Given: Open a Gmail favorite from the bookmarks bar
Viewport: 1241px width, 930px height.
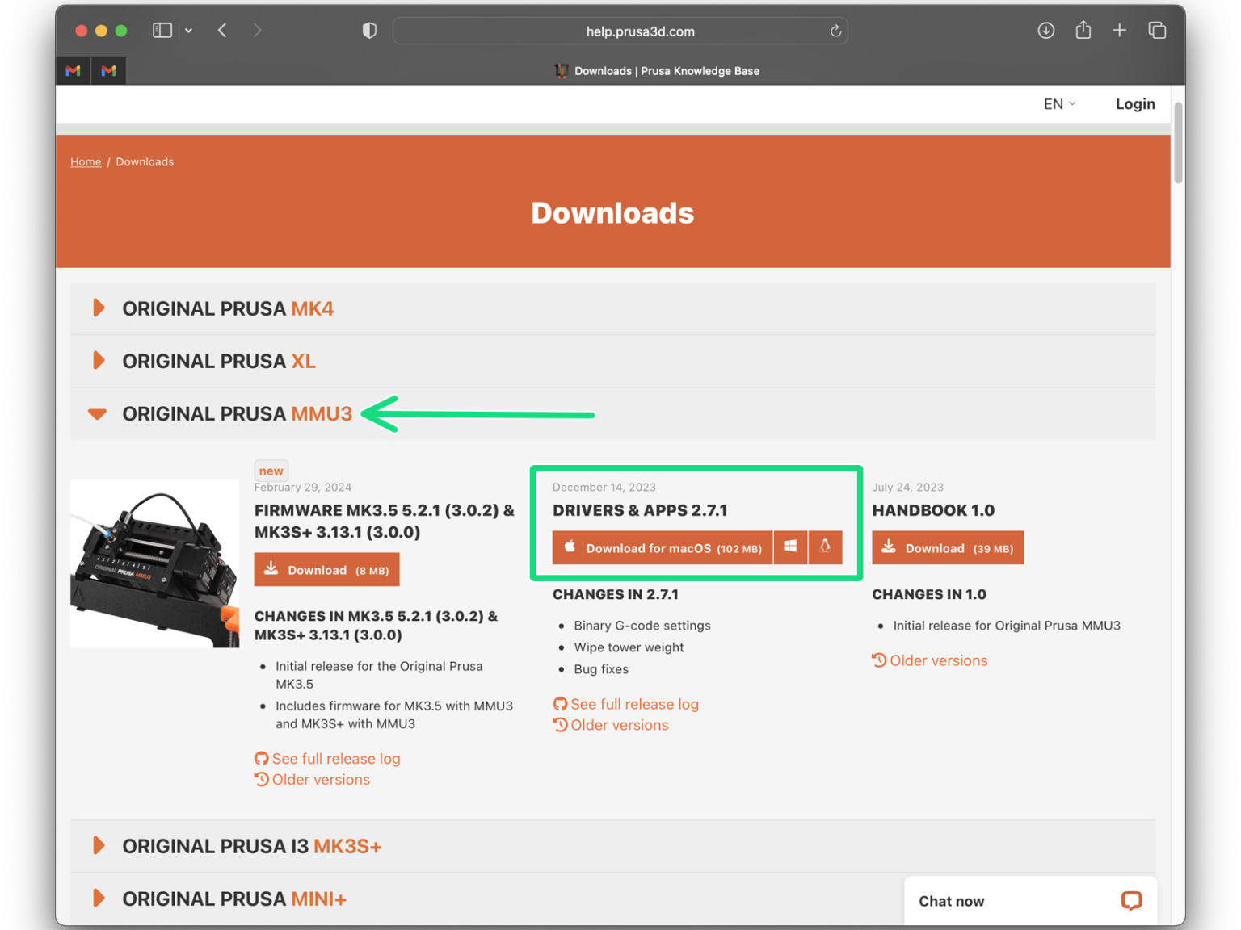Looking at the screenshot, I should (72, 70).
